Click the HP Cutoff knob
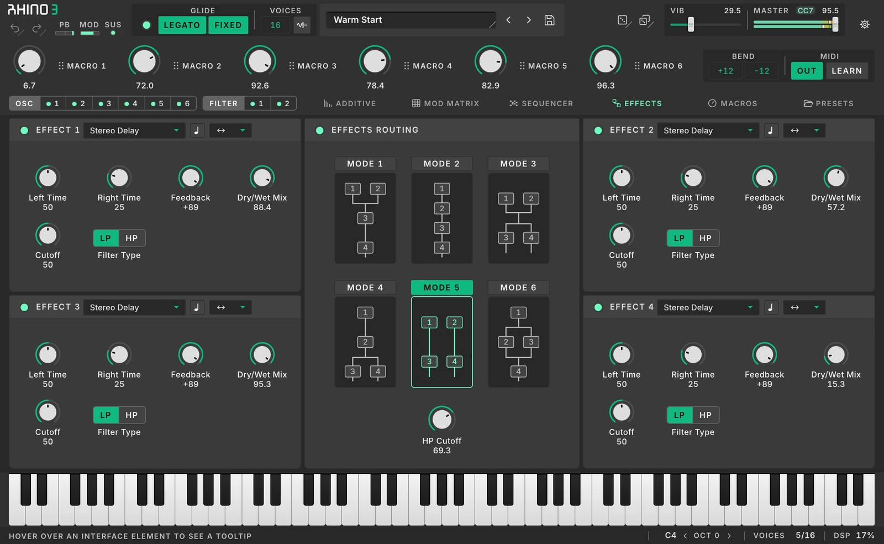This screenshot has width=884, height=544. 441,420
